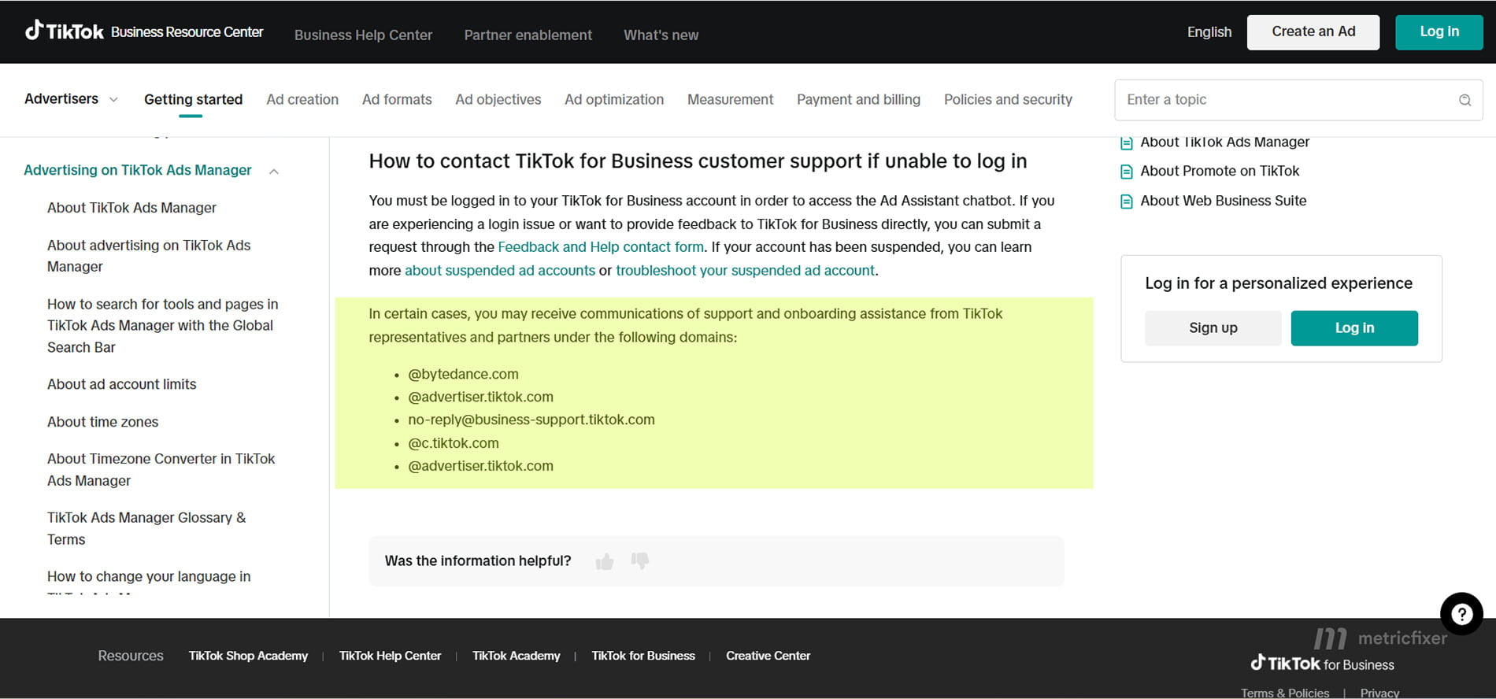
Task: Open TikTok Shop Academy footer link
Action: tap(248, 656)
